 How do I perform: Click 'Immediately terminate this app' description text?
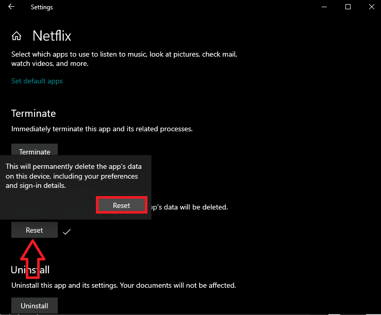pyautogui.click(x=102, y=129)
